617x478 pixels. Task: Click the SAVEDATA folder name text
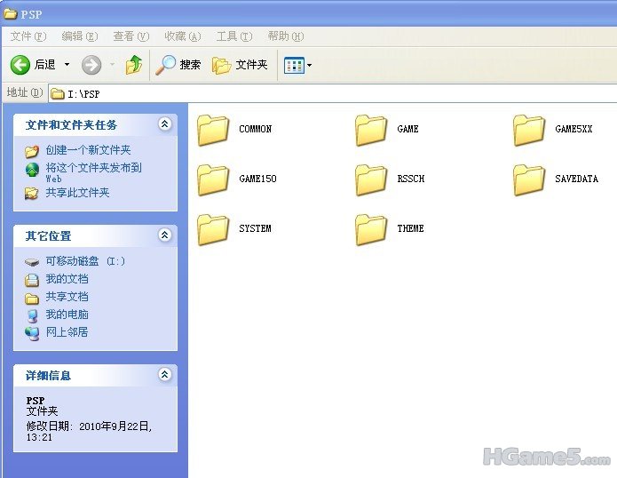point(576,179)
